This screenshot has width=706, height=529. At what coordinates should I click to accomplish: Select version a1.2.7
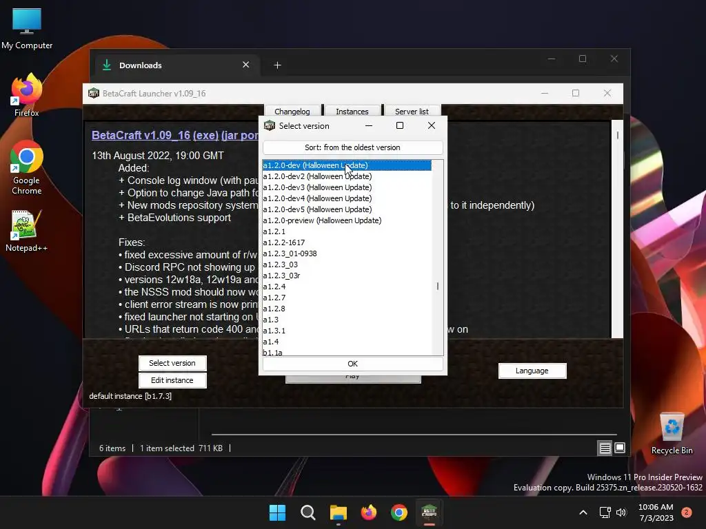tap(347, 298)
